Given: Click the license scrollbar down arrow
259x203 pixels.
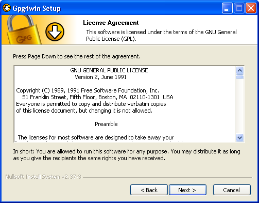Looking at the screenshot, I should tap(239, 137).
